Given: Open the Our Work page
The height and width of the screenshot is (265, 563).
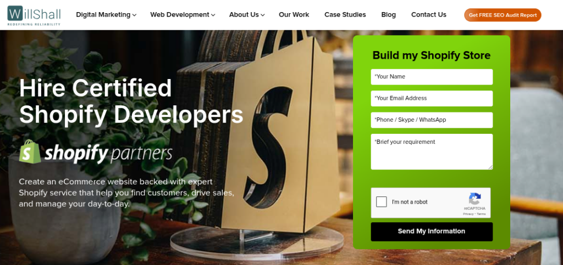Looking at the screenshot, I should click(294, 15).
